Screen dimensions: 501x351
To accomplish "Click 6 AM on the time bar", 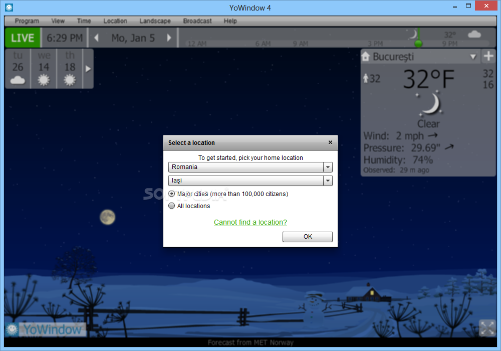I will [263, 44].
